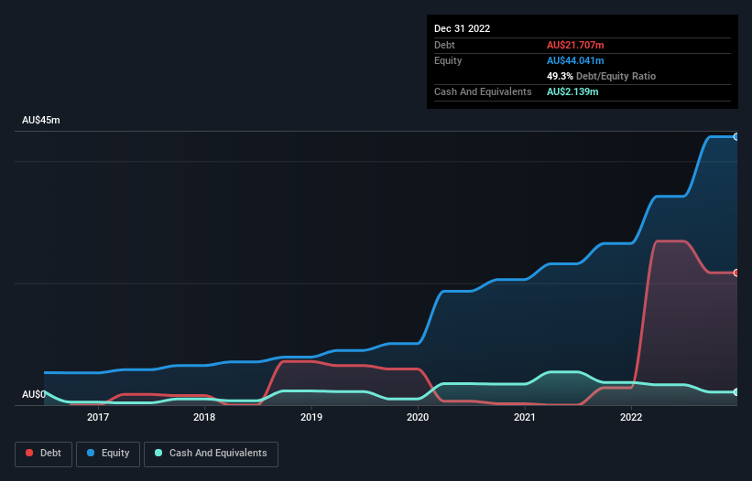Image resolution: width=752 pixels, height=481 pixels.
Task: Click the AU$0 y-axis label
Action: point(34,394)
